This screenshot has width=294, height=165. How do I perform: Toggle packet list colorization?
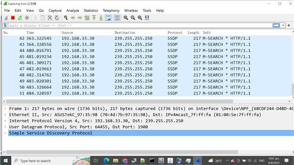117,18
